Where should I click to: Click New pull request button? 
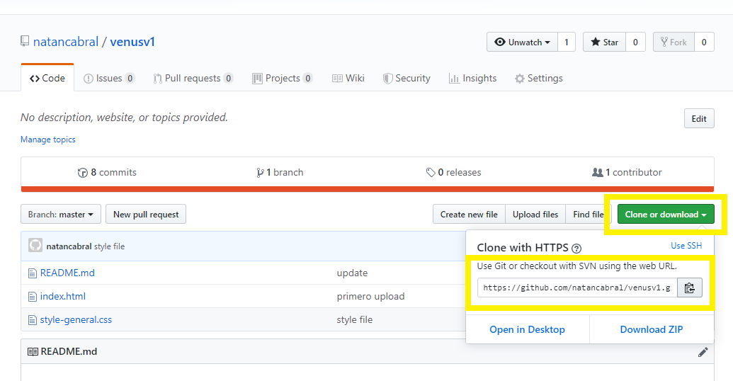[146, 214]
